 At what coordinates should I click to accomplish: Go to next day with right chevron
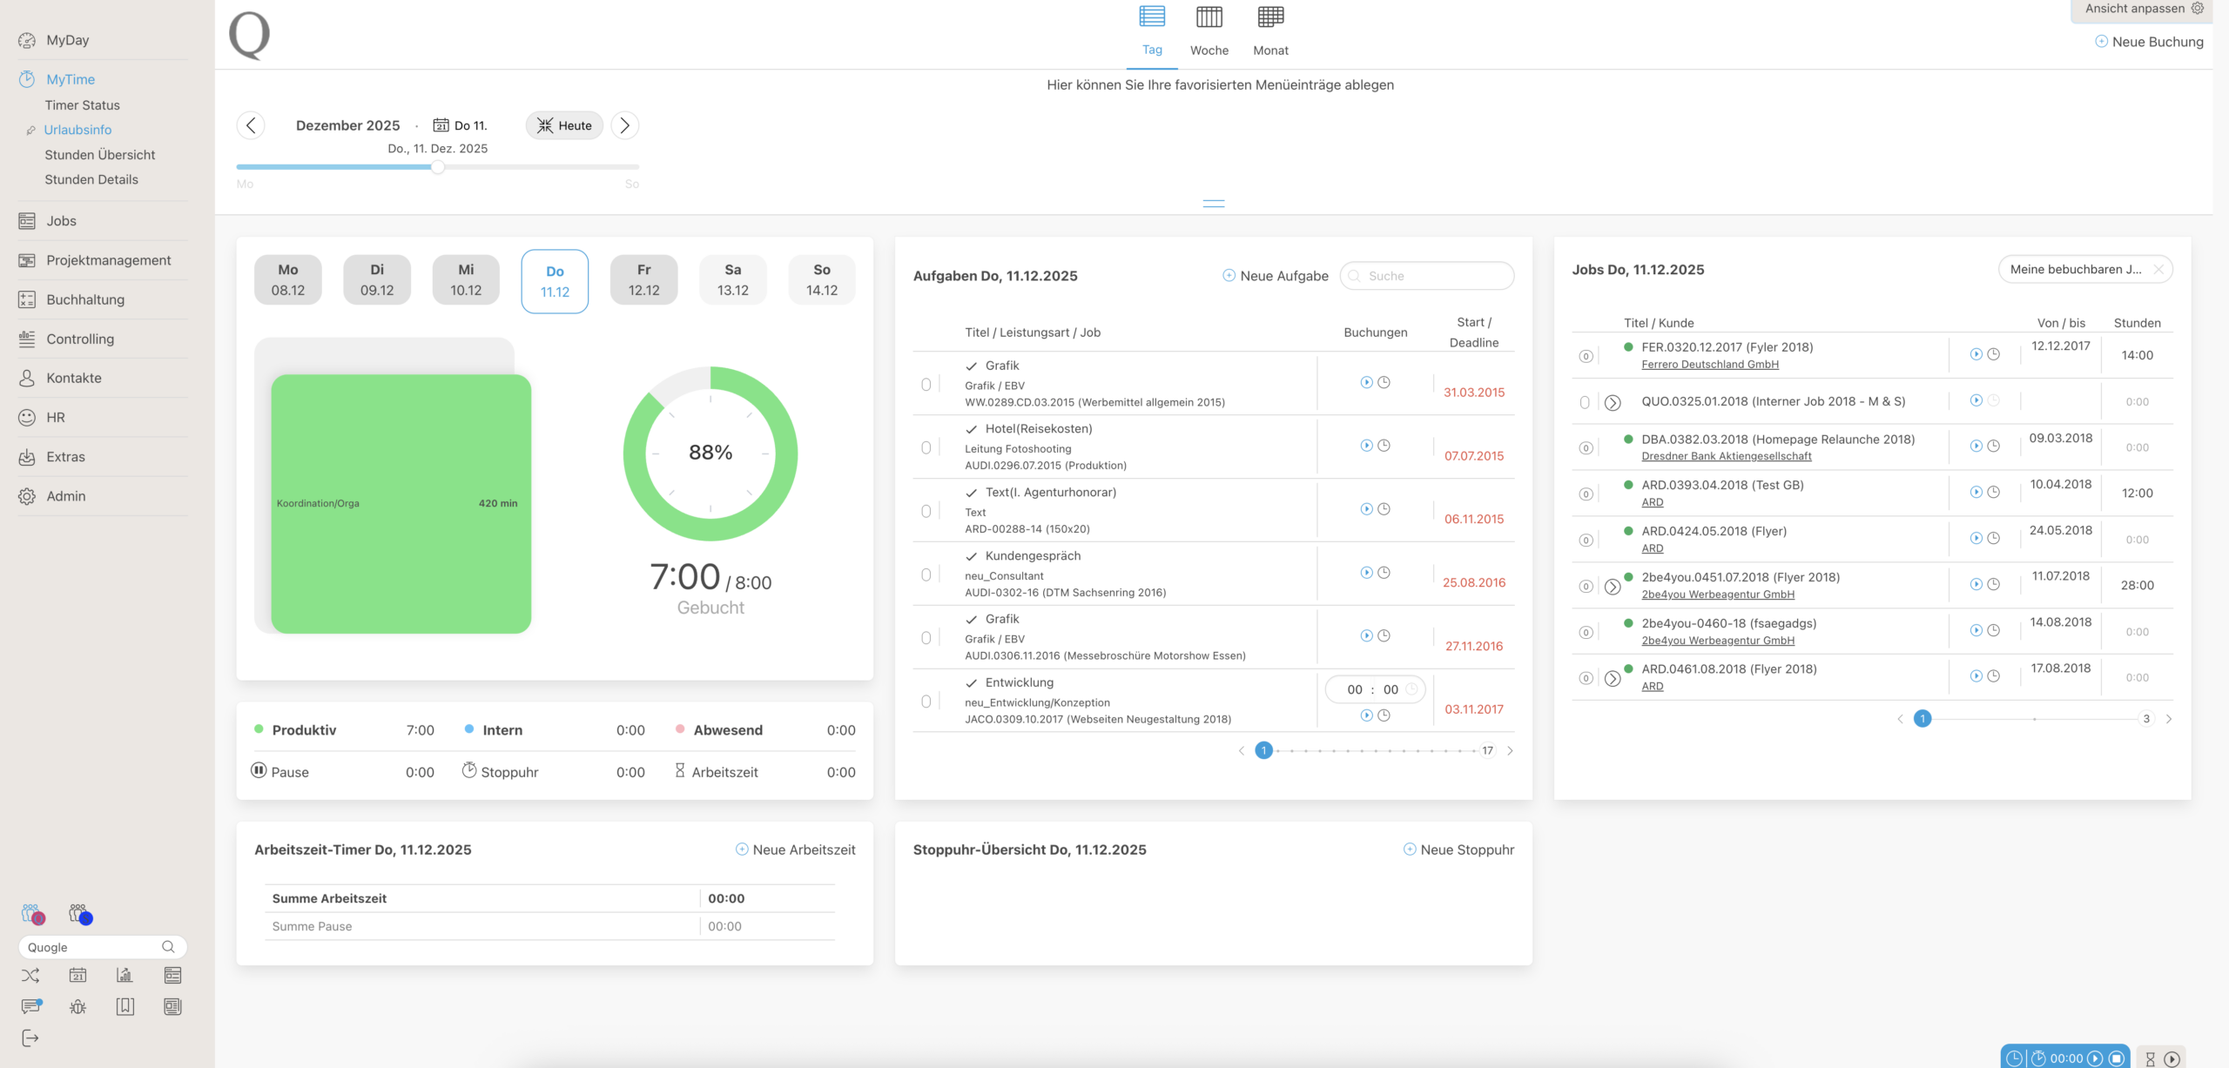tap(624, 125)
